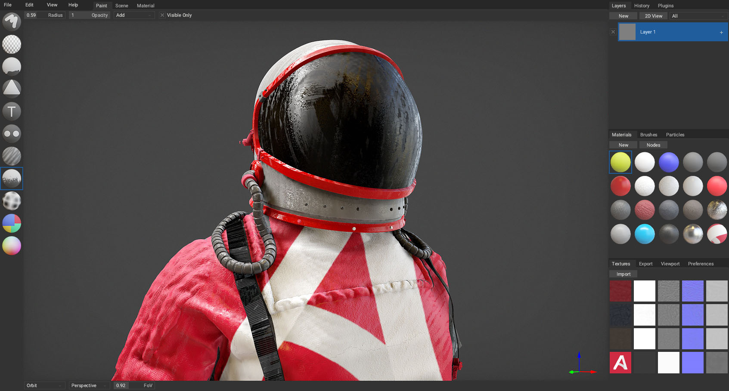Click New button in Layers panel
Viewport: 729px width, 391px height.
(x=623, y=16)
